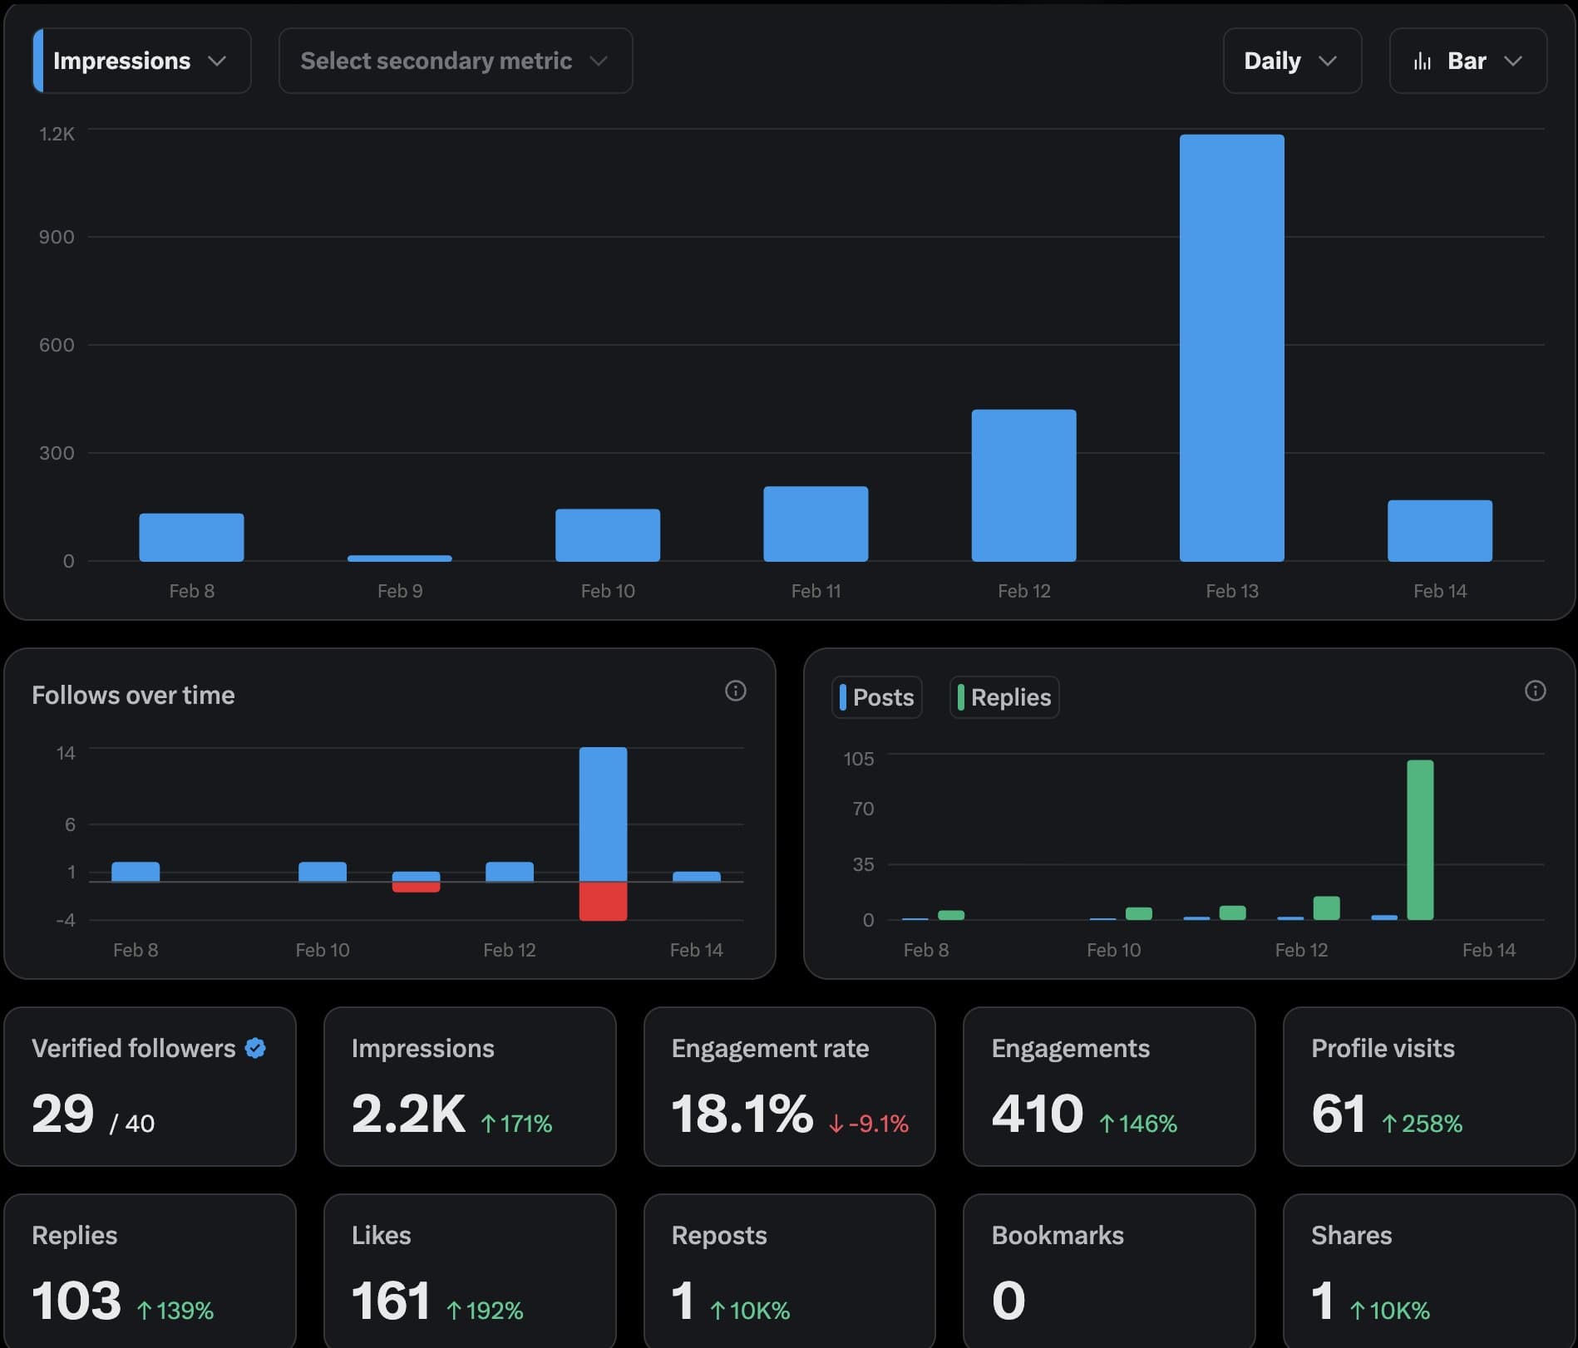This screenshot has height=1348, width=1578.
Task: Open the info icon on Posts and Replies chart
Action: pyautogui.click(x=1535, y=691)
